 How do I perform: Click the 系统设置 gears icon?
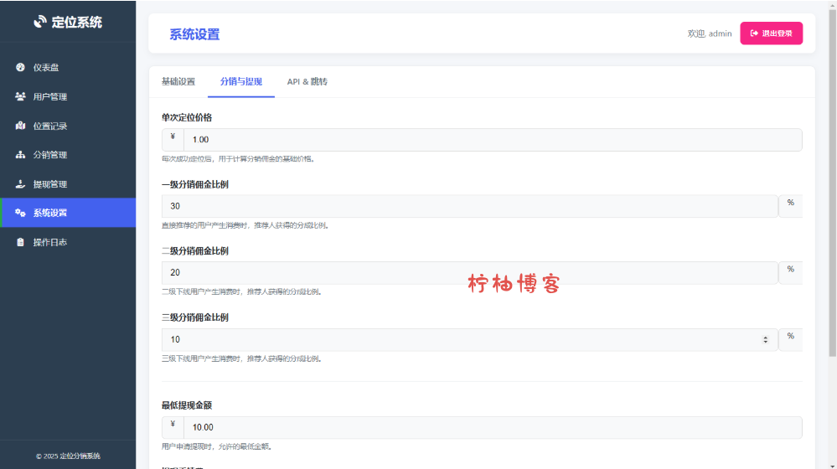pyautogui.click(x=20, y=213)
